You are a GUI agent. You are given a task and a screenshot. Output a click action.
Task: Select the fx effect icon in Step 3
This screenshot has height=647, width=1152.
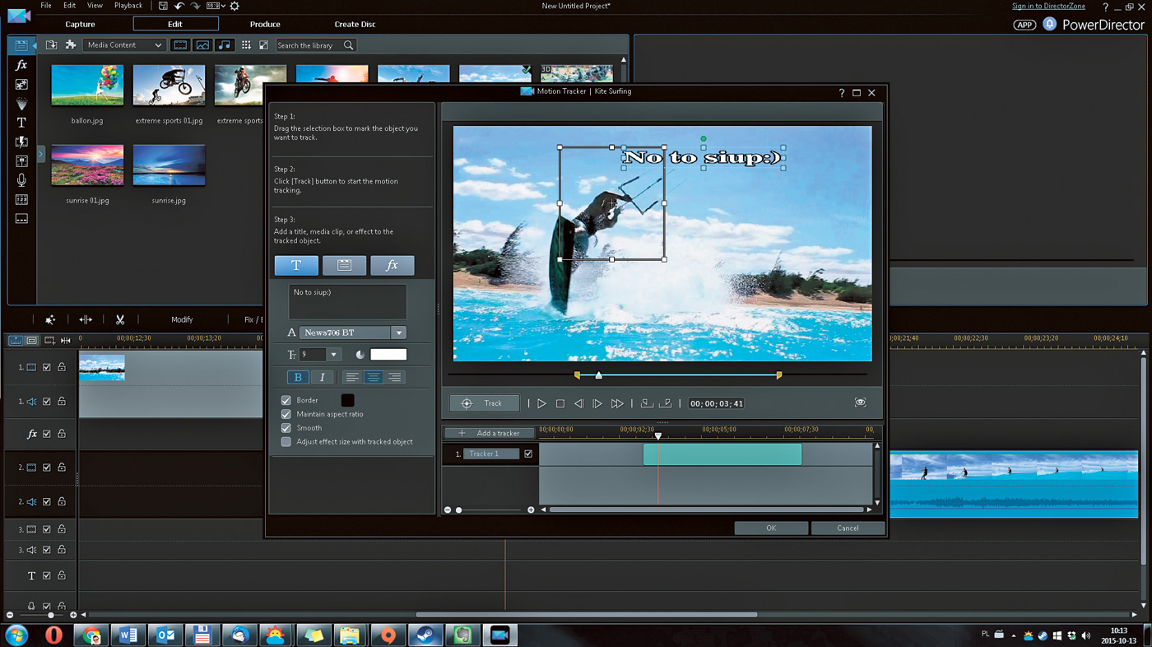392,265
